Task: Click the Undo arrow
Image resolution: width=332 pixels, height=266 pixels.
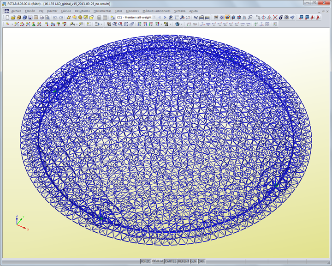Action: (55, 18)
